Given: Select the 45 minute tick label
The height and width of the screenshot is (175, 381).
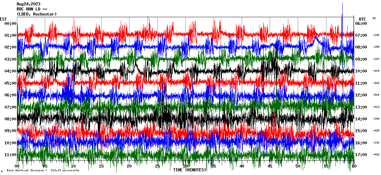Looking at the screenshot, I should tap(270, 167).
